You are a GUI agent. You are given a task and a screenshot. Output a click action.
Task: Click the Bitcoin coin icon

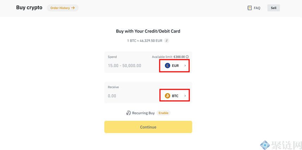click(167, 96)
